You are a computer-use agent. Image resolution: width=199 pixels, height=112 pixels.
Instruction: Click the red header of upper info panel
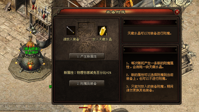tap(150, 22)
